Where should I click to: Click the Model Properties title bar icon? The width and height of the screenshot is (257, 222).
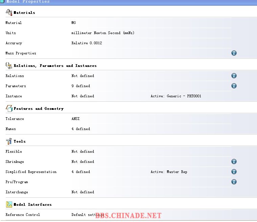coord(2,1)
